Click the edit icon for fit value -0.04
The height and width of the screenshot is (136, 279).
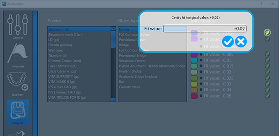pyautogui.click(x=267, y=90)
